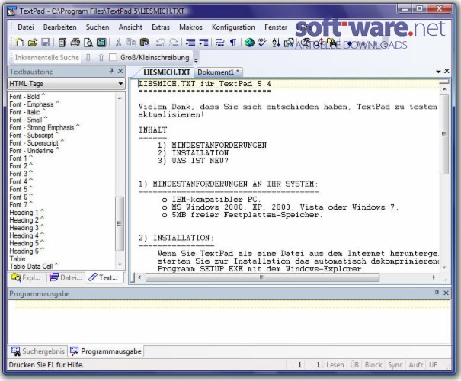Click the clip list scroll-up arrow
Viewport: 461px width, 381px height.
tap(120, 98)
